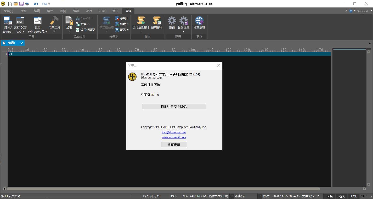Screen dimensions: 373x199
Task: Click the new file icon in quick access toolbar
Action: pyautogui.click(x=10, y=4)
